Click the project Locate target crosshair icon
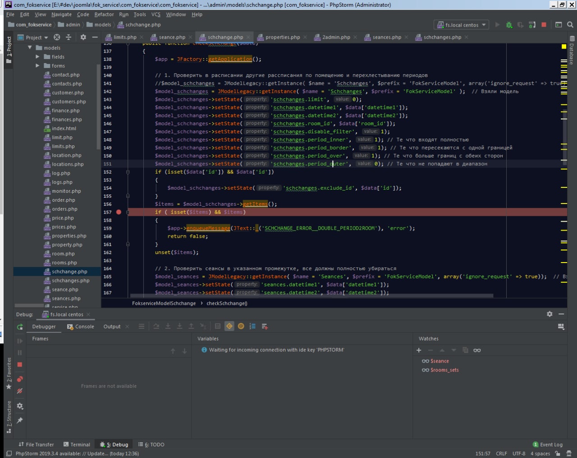The width and height of the screenshot is (577, 458). (57, 37)
